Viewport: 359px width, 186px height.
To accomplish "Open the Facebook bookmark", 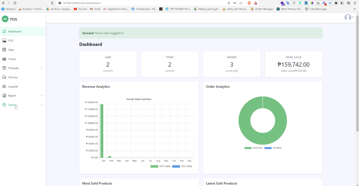I will [9, 9].
